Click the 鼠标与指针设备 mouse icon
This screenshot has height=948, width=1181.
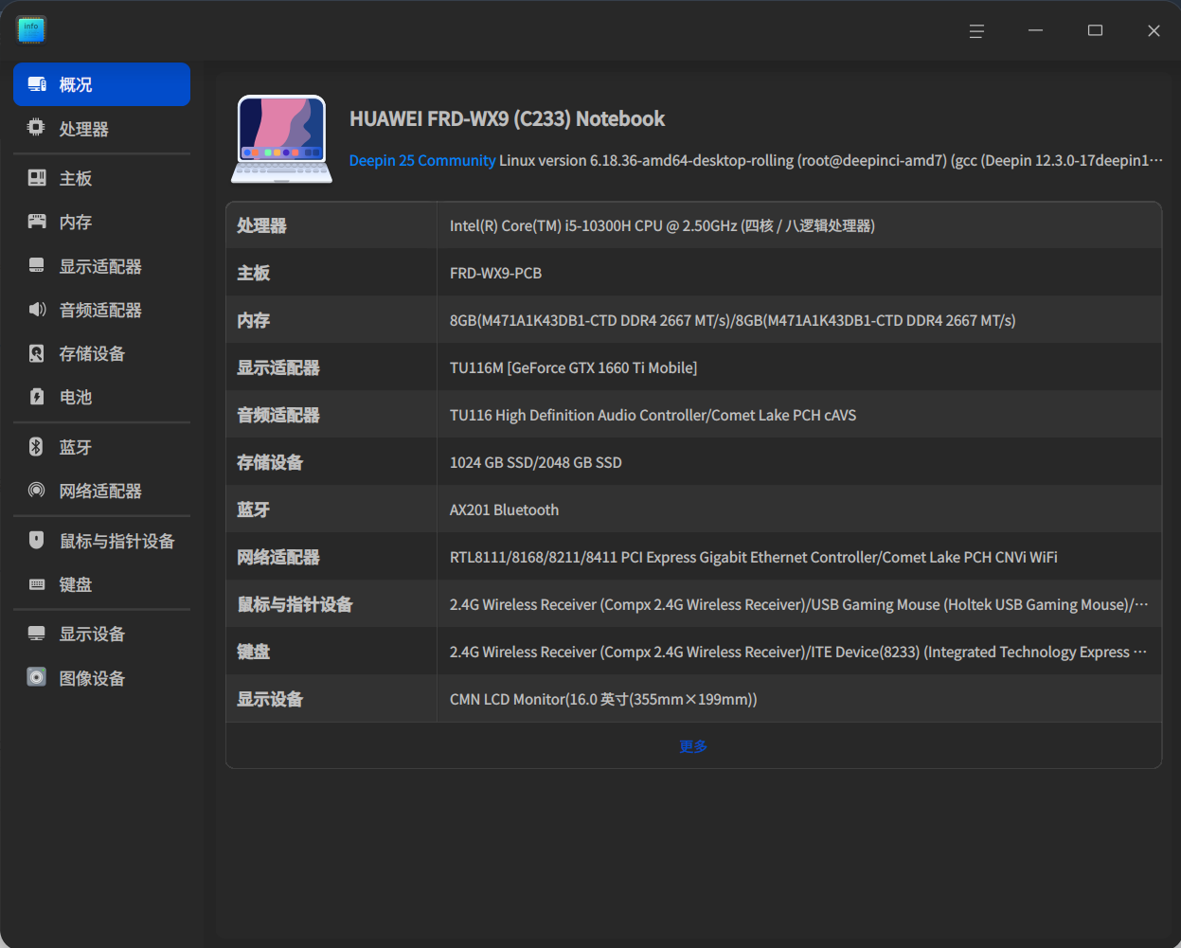37,541
